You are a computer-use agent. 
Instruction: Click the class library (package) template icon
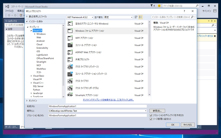click(70, 67)
